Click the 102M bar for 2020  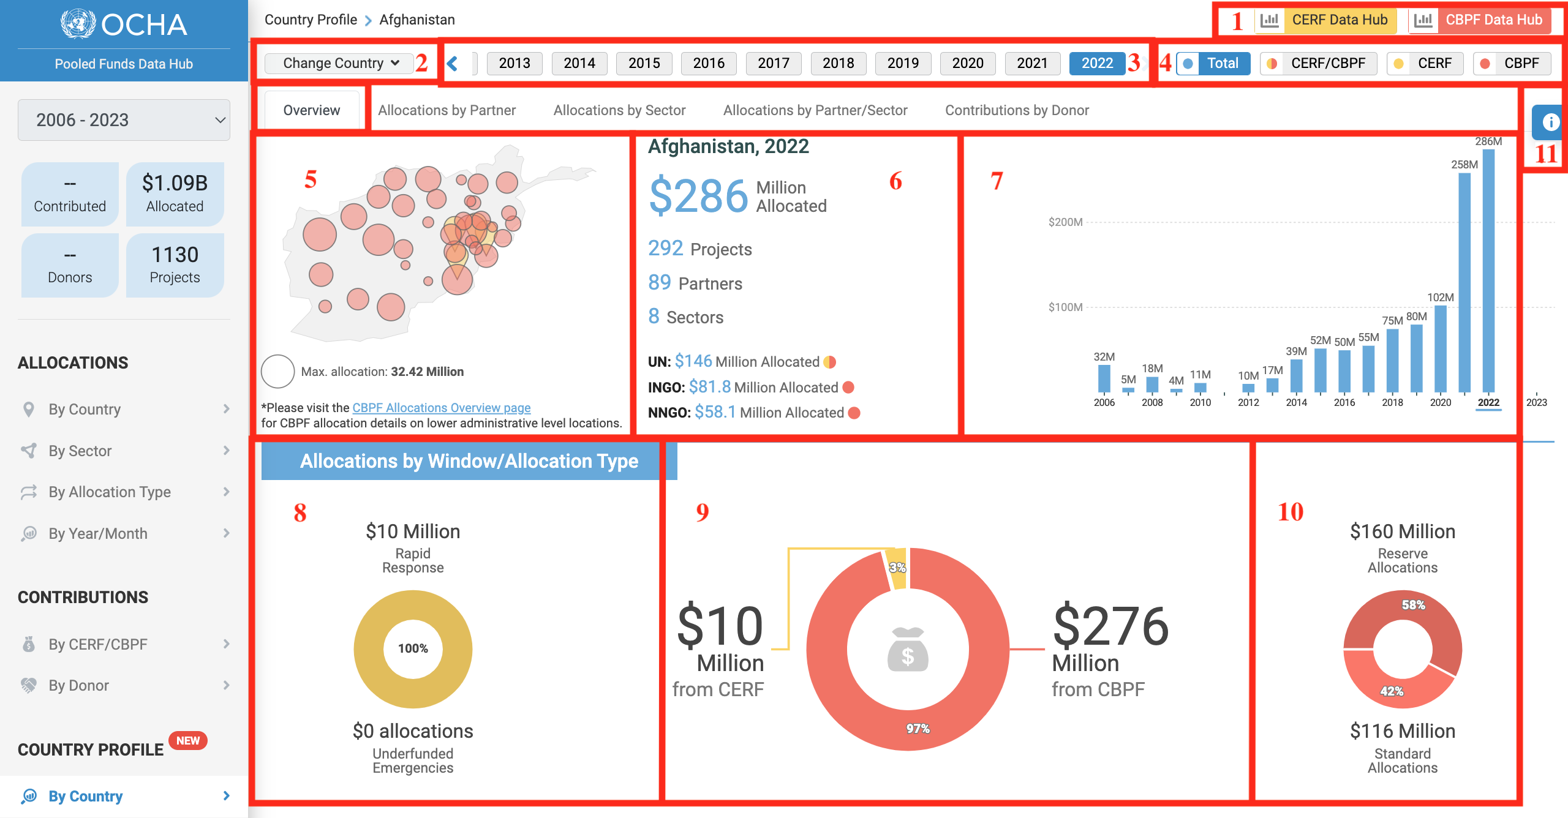[x=1441, y=349]
